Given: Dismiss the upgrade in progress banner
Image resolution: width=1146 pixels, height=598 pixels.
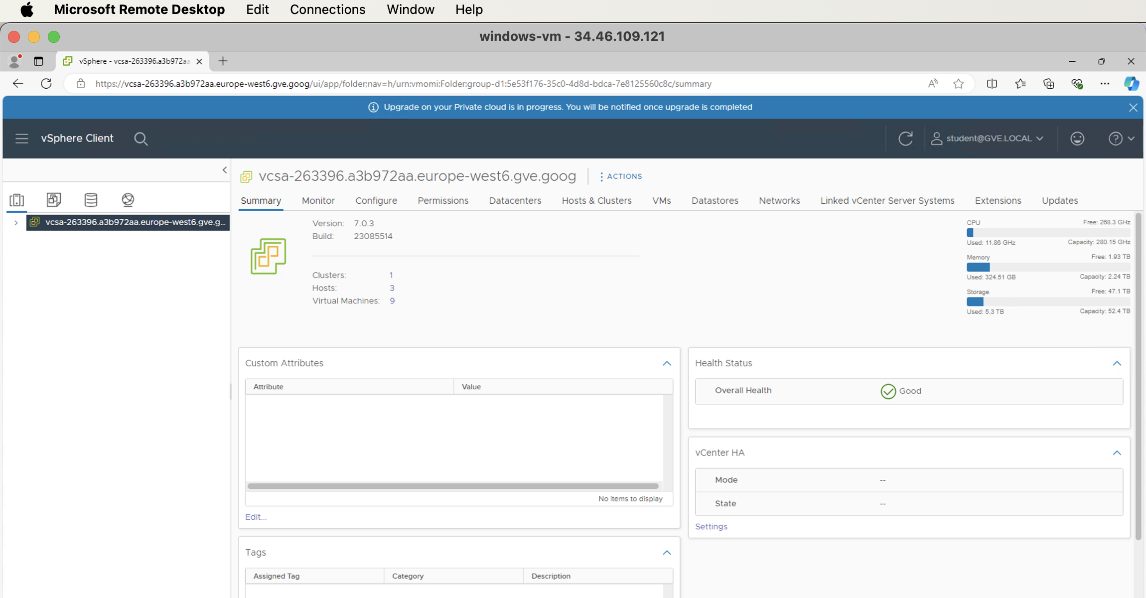Looking at the screenshot, I should [1133, 108].
